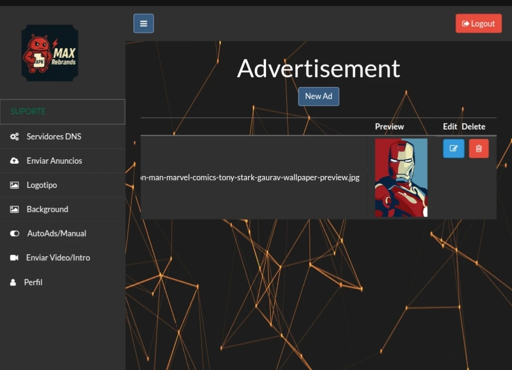This screenshot has height=370, width=512.
Task: Open the Perfil menu item
Action: point(63,282)
